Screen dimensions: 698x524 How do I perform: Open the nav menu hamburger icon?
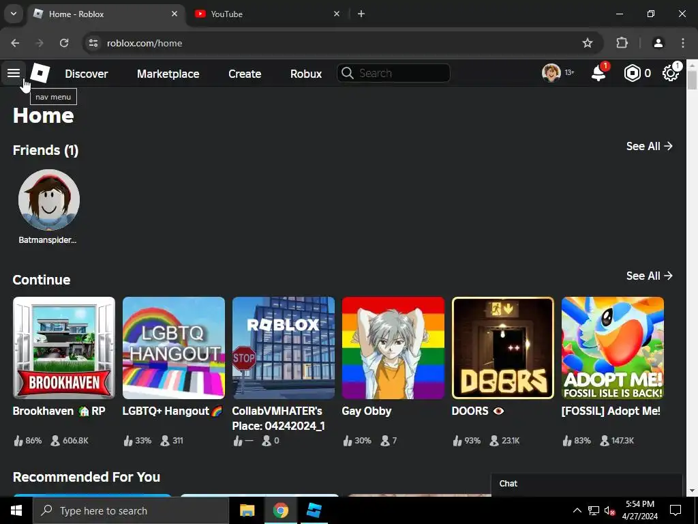[x=14, y=73]
